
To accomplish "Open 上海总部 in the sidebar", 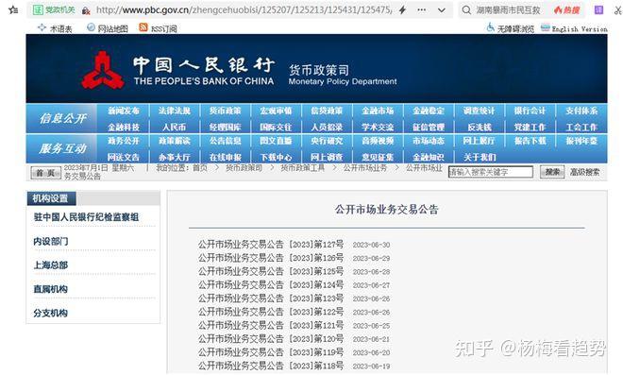I will coord(50,265).
